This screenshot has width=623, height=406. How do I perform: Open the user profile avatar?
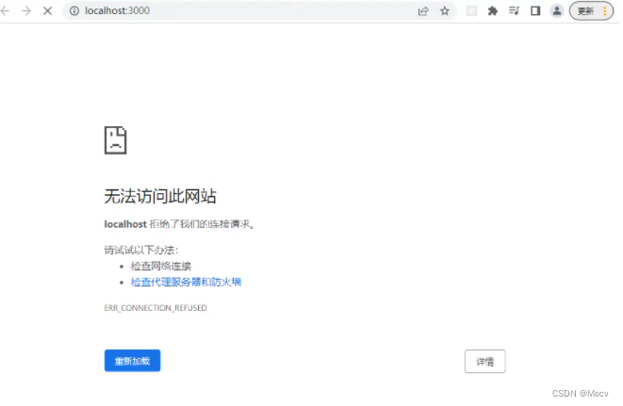point(557,10)
